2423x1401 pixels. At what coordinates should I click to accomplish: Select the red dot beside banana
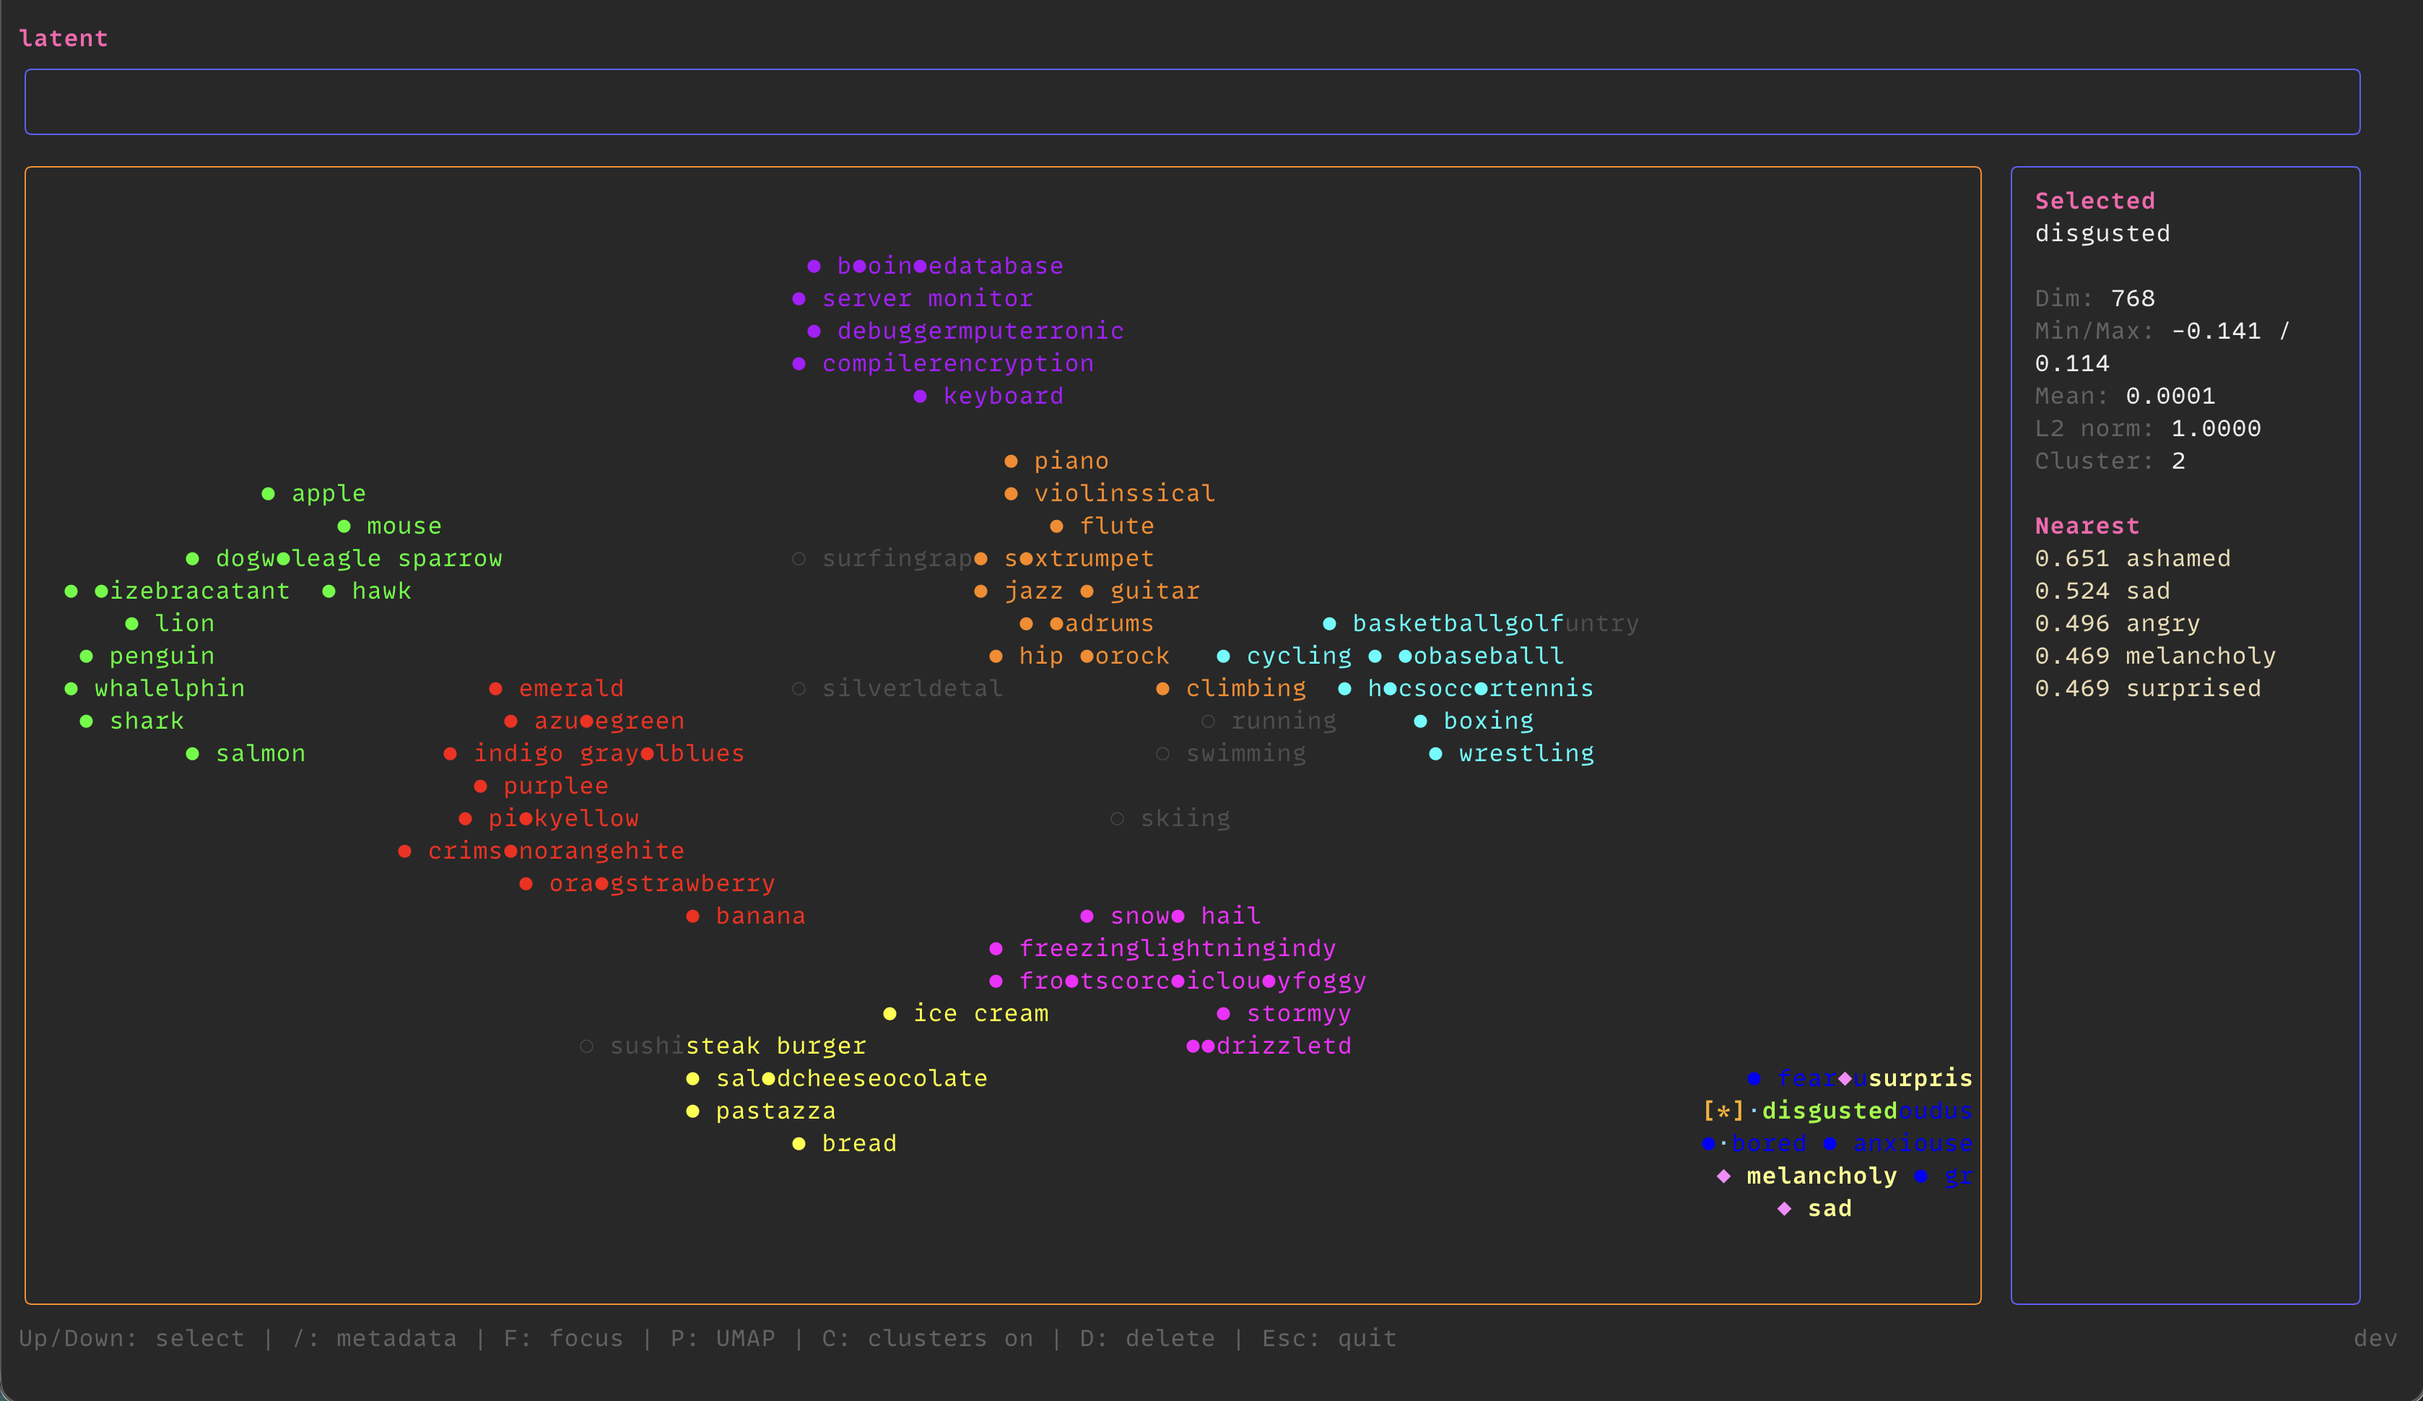(x=692, y=916)
